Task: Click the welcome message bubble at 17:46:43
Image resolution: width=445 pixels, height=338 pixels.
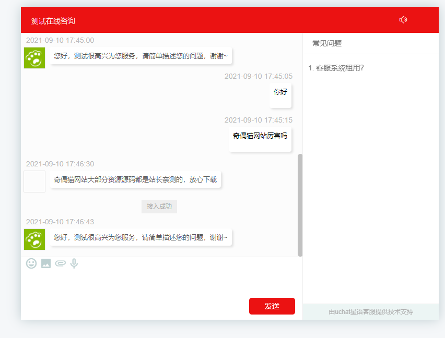Action: (x=140, y=237)
